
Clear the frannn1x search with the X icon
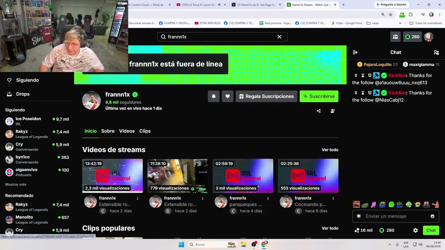pyautogui.click(x=279, y=37)
